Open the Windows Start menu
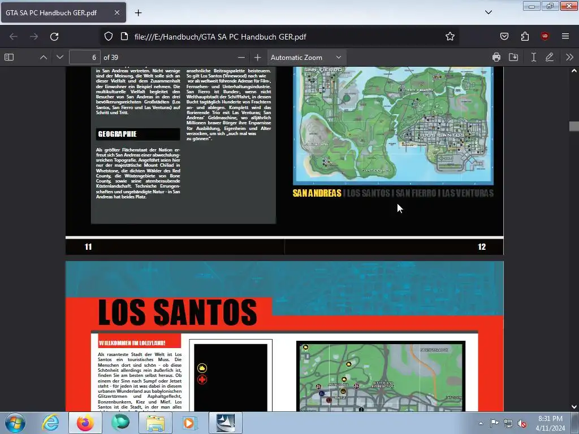The height and width of the screenshot is (434, 579). (15, 423)
